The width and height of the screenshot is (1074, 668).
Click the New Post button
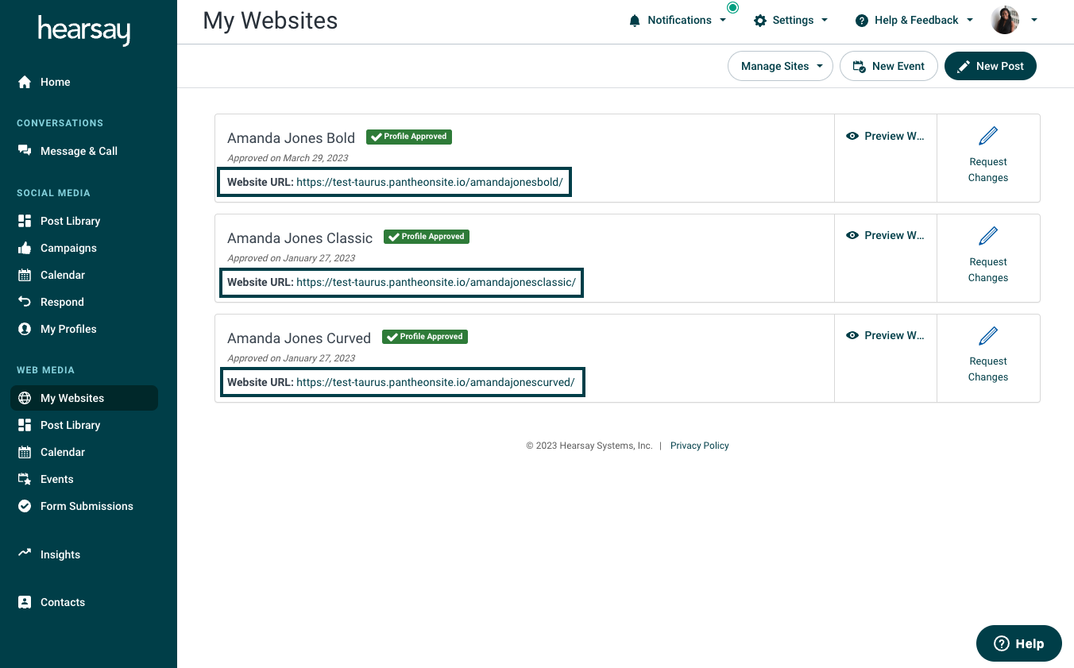click(990, 66)
